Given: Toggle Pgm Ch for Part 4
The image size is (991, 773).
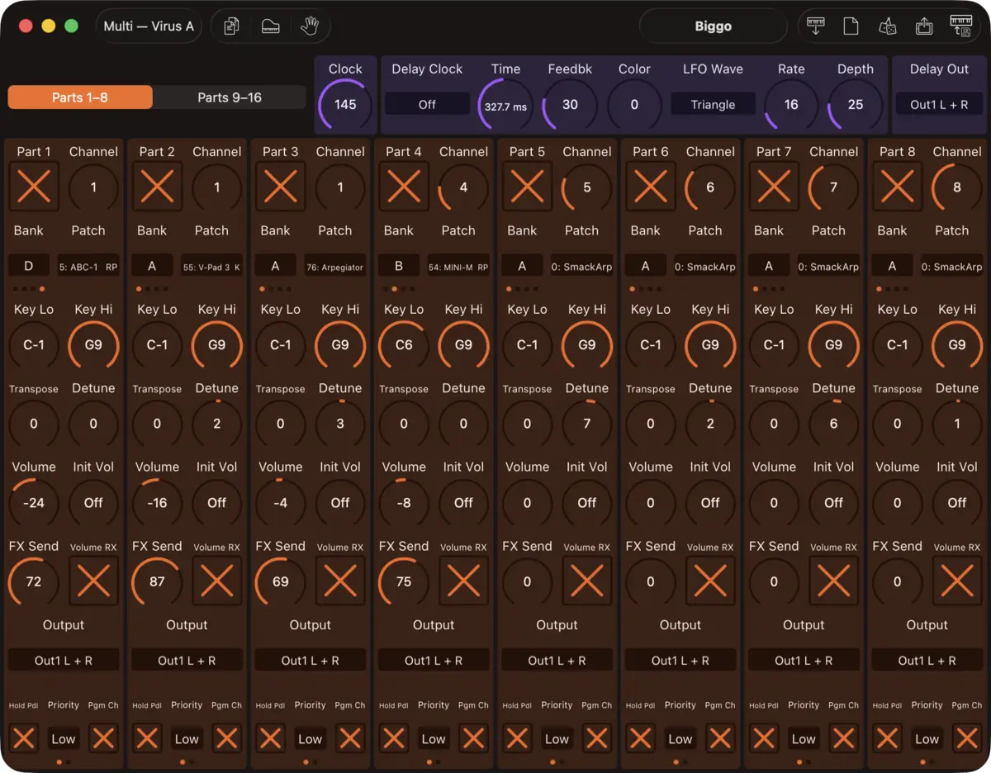Looking at the screenshot, I should [x=473, y=738].
